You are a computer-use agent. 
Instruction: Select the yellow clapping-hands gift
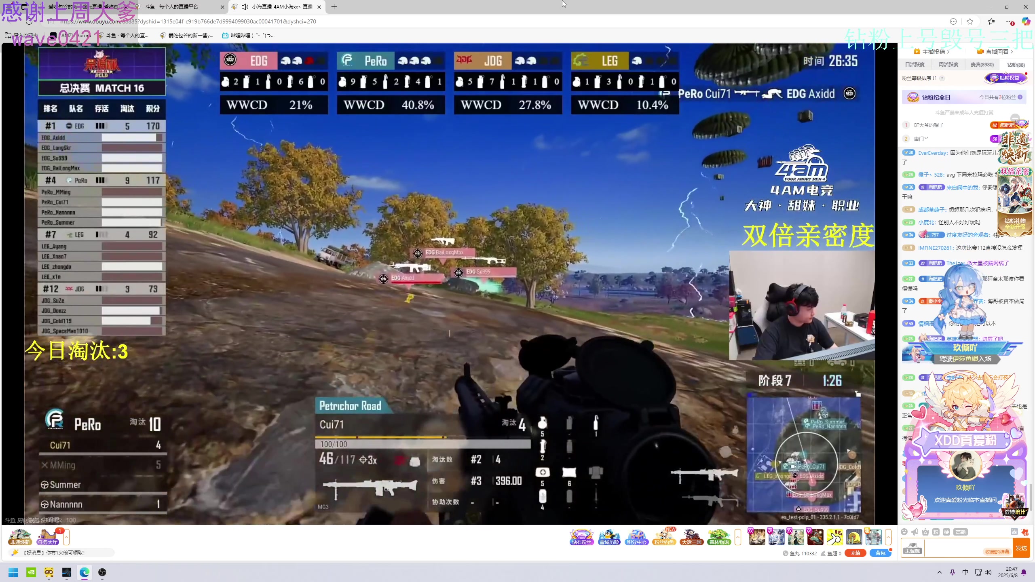coord(834,537)
